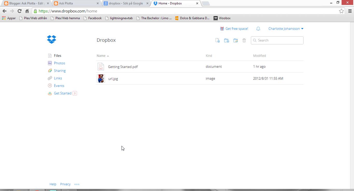This screenshot has height=191, width=354.
Task: Bookmark this page with the star
Action: [342, 11]
